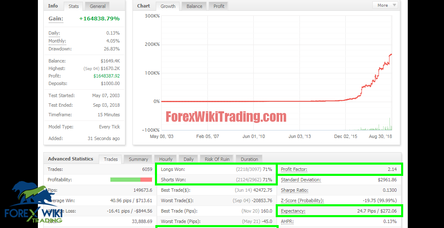Click the Timeframe value 15 Minutes
The width and height of the screenshot is (444, 228).
coord(109,115)
